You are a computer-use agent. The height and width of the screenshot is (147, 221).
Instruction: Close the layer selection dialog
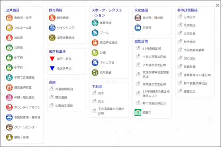[x=217, y=5]
